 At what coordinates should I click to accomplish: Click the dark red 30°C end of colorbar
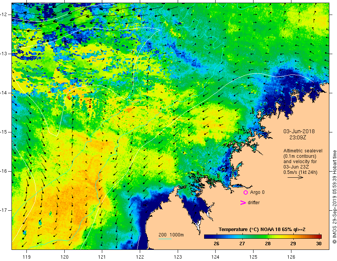320,237
